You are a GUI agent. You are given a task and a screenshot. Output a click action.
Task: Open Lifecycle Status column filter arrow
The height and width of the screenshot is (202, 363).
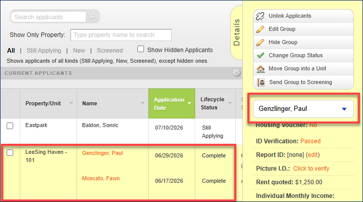(x=230, y=103)
